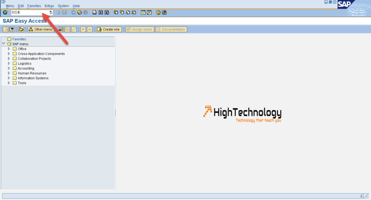
Task: Select the Logistics entry text
Action: tap(25, 64)
